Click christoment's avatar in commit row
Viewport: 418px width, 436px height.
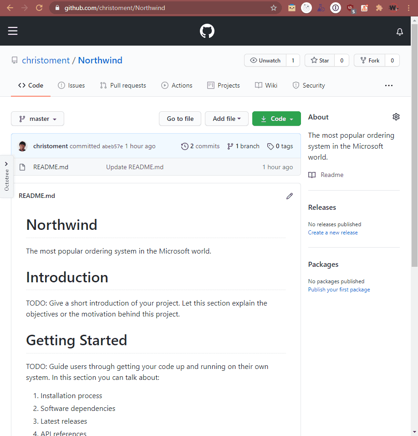pos(23,146)
